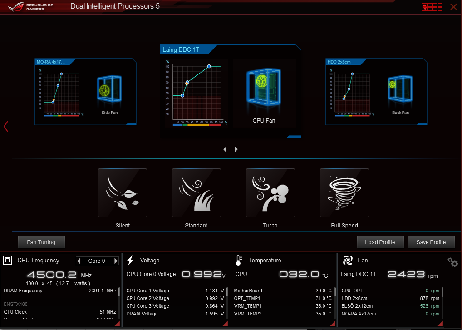Go to next fan in carousel
This screenshot has height=330, width=462.
[x=236, y=149]
